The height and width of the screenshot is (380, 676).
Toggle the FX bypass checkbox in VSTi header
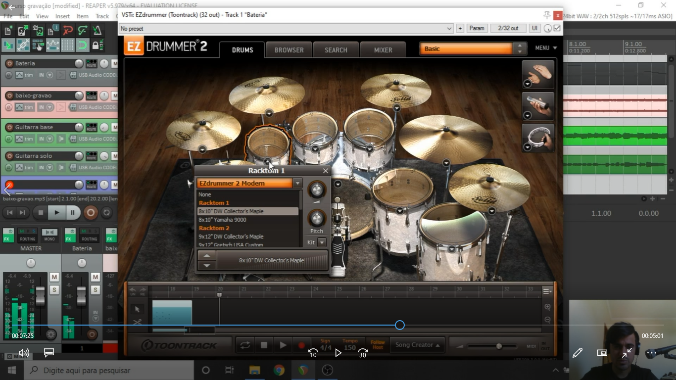[557, 28]
